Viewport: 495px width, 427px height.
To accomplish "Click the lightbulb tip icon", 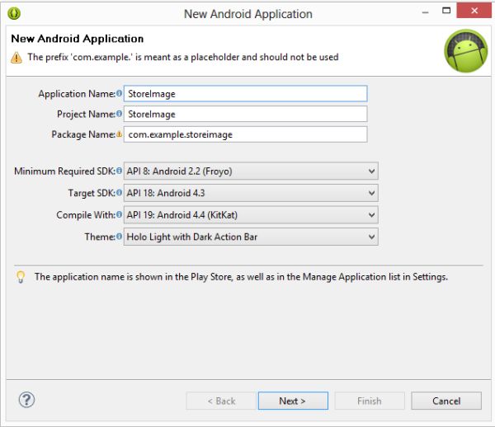I will click(21, 277).
